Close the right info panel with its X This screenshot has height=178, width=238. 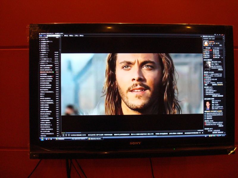[x=223, y=36]
